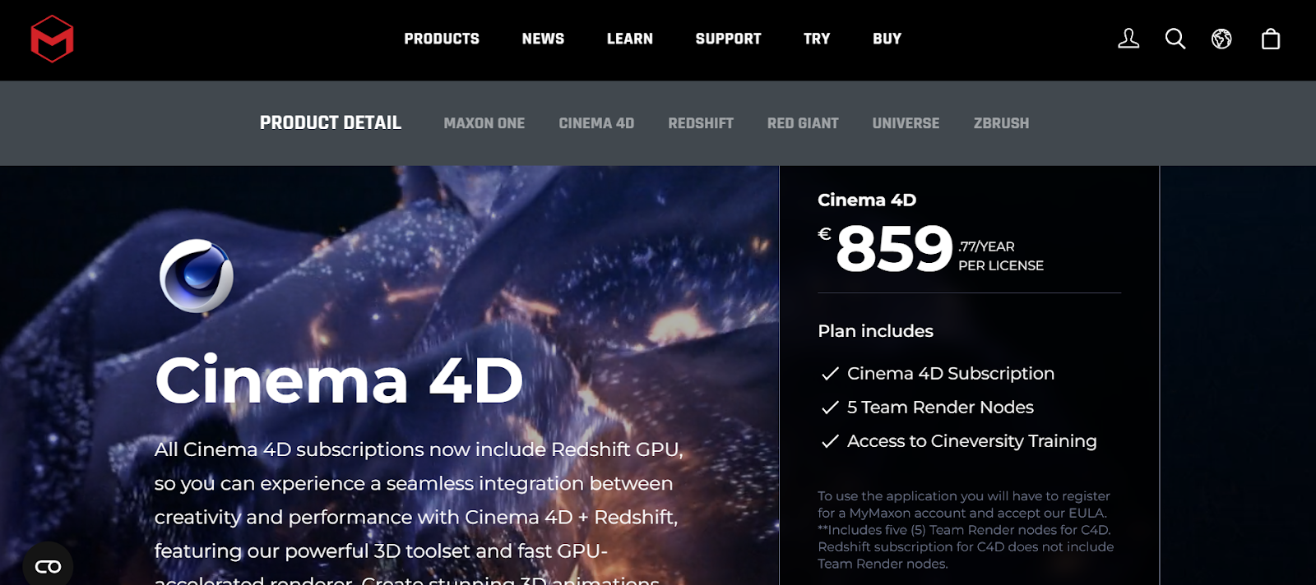Switch to the MAXON ONE tab

coord(484,123)
